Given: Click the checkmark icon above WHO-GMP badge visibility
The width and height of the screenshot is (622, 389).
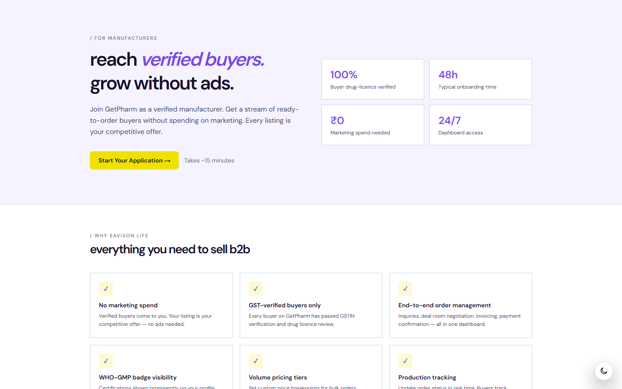Looking at the screenshot, I should click(x=106, y=361).
